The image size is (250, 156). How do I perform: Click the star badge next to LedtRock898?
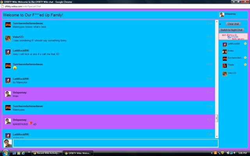click(x=245, y=43)
